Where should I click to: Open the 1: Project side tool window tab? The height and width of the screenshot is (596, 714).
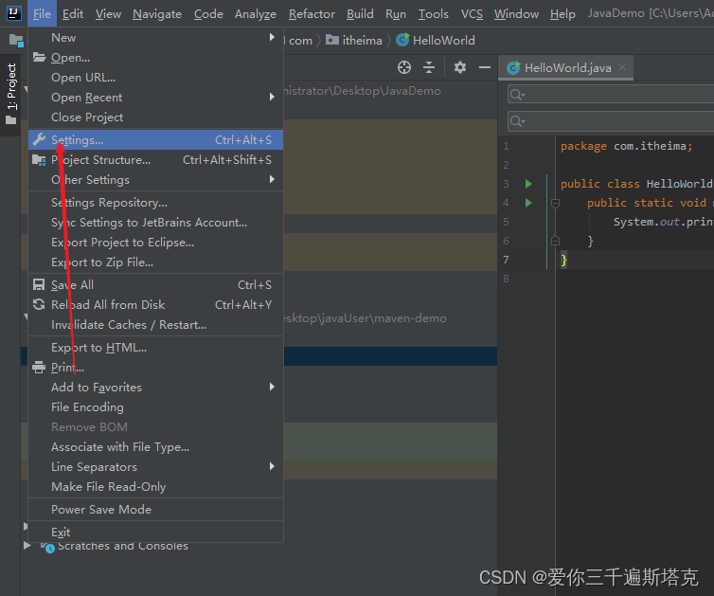click(x=11, y=94)
